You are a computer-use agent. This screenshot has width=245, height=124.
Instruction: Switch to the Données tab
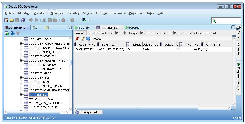[93, 33]
